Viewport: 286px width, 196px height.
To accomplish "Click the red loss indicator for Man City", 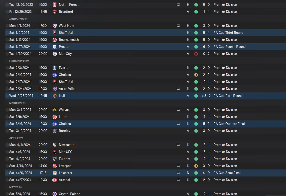I will (x=196, y=54).
